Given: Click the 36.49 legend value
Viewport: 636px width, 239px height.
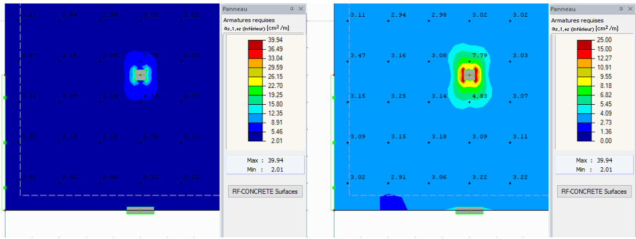Looking at the screenshot, I should (x=276, y=49).
